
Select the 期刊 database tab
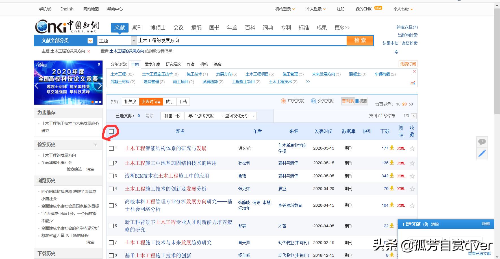pos(137,28)
